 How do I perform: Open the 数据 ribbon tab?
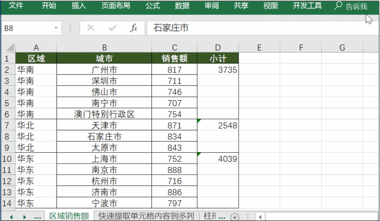[x=182, y=5]
